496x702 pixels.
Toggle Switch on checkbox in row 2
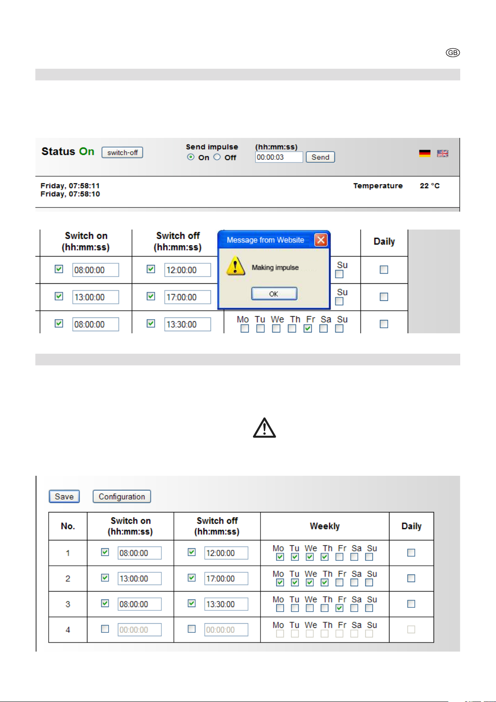point(105,578)
